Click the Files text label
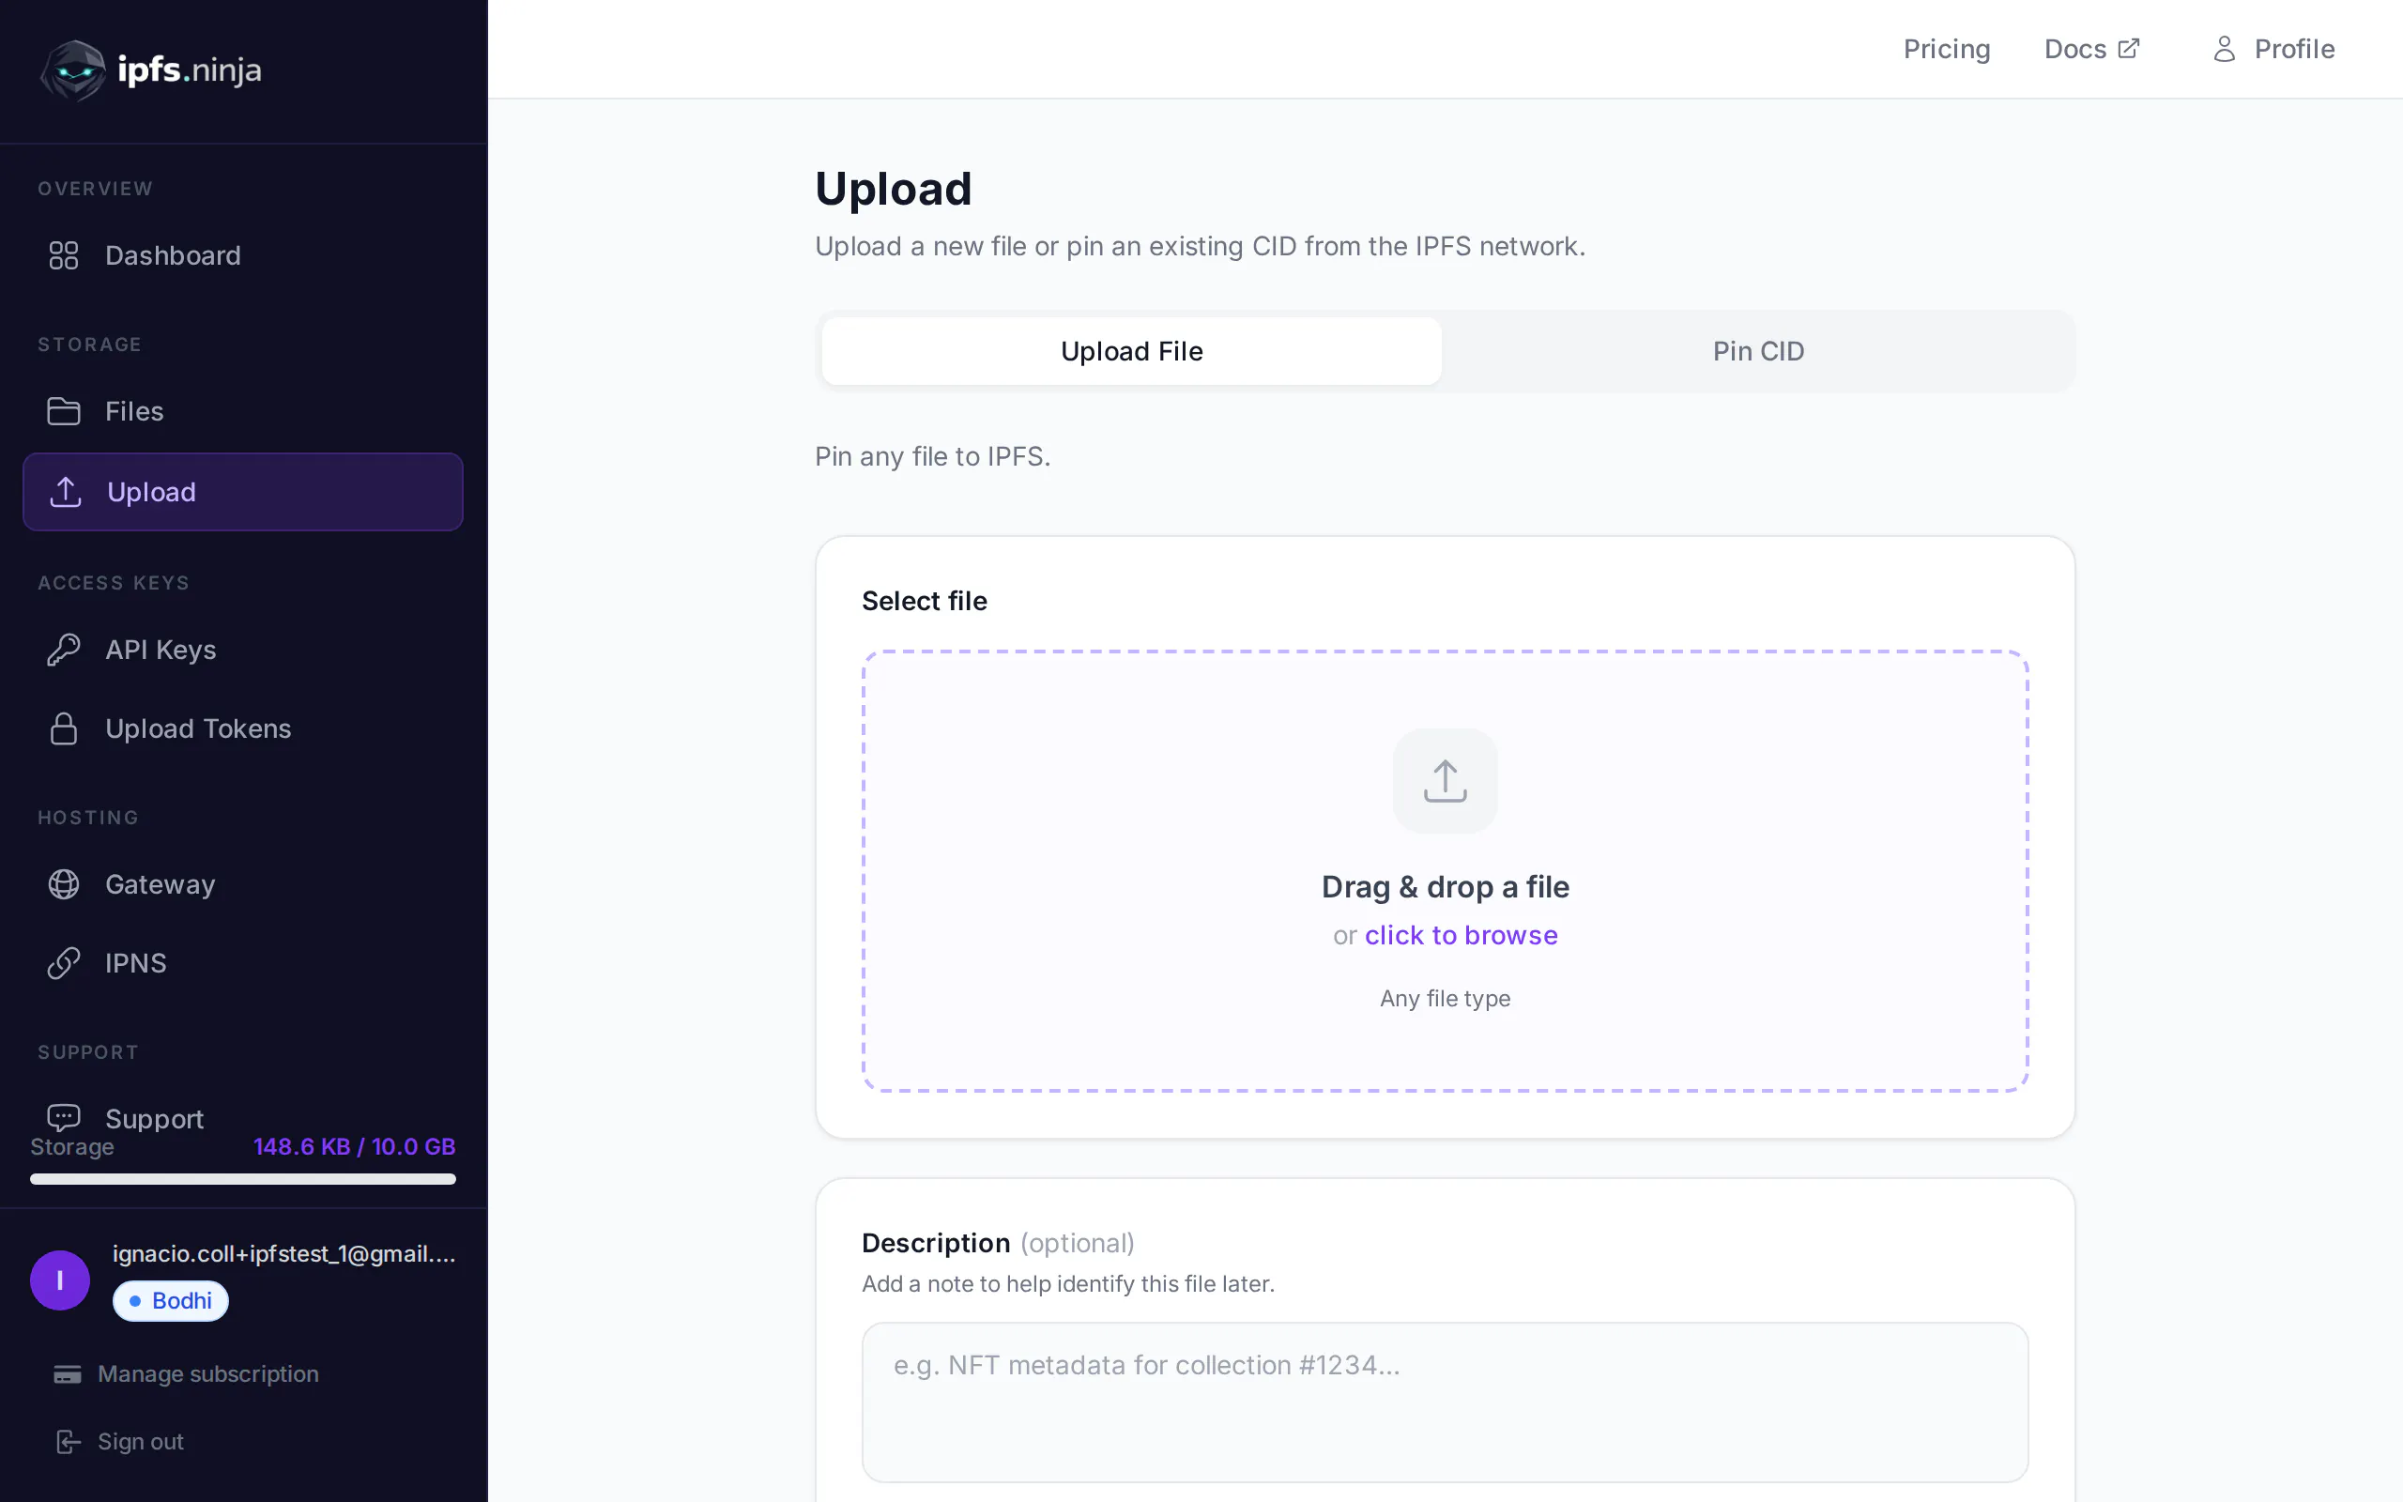This screenshot has width=2403, height=1502. click(x=134, y=411)
